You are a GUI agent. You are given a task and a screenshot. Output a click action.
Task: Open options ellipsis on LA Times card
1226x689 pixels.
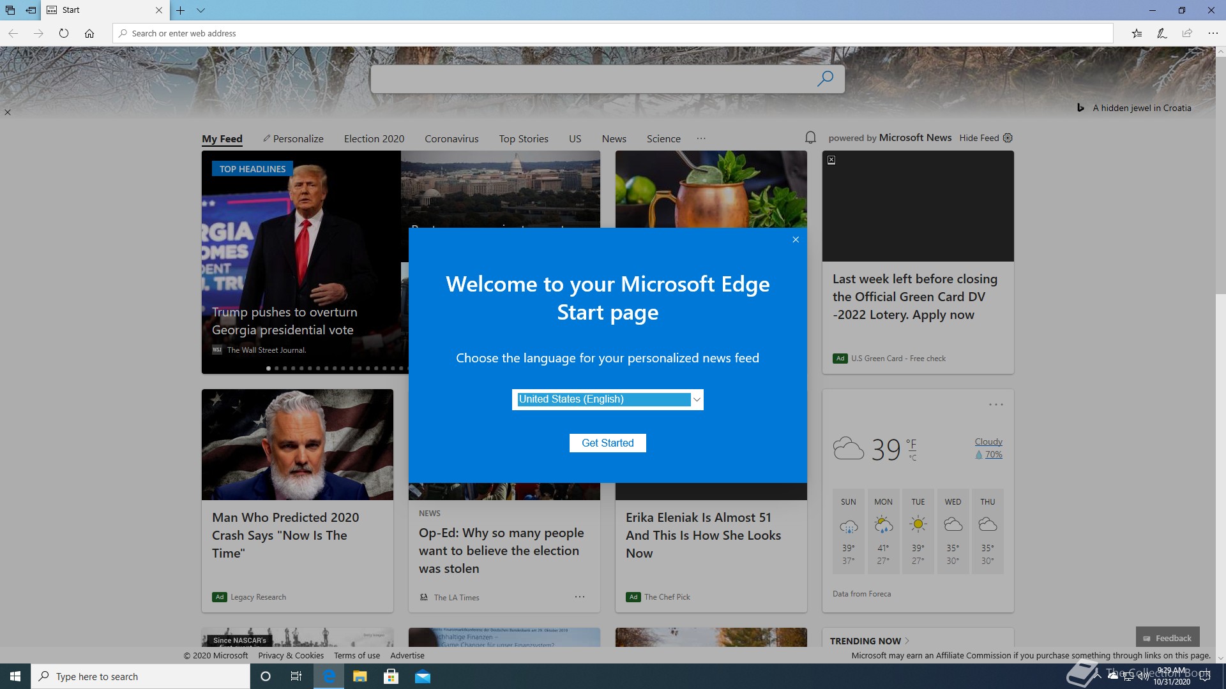click(580, 597)
